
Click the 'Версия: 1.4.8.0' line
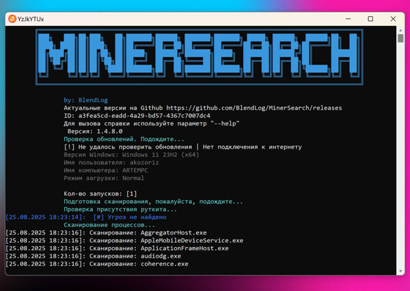[95, 131]
